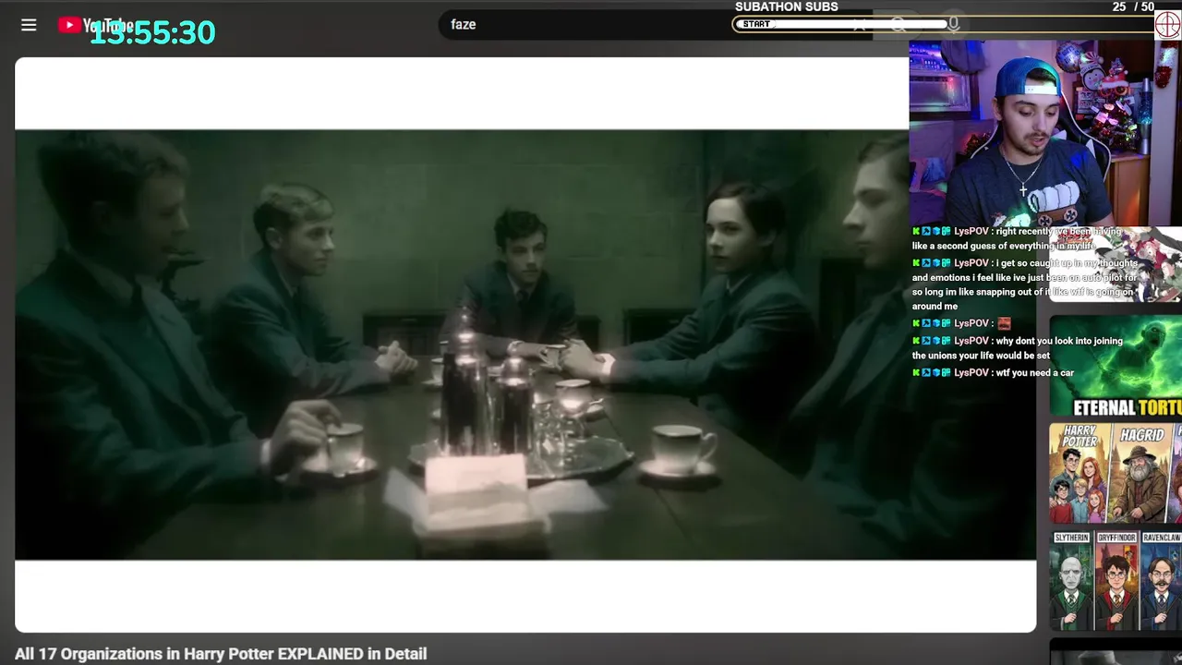Open the YouTube hamburger guide menu
1182x665 pixels.
[x=29, y=25]
